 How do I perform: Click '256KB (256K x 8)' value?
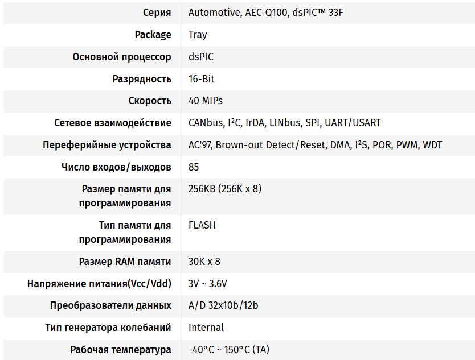tap(225, 189)
